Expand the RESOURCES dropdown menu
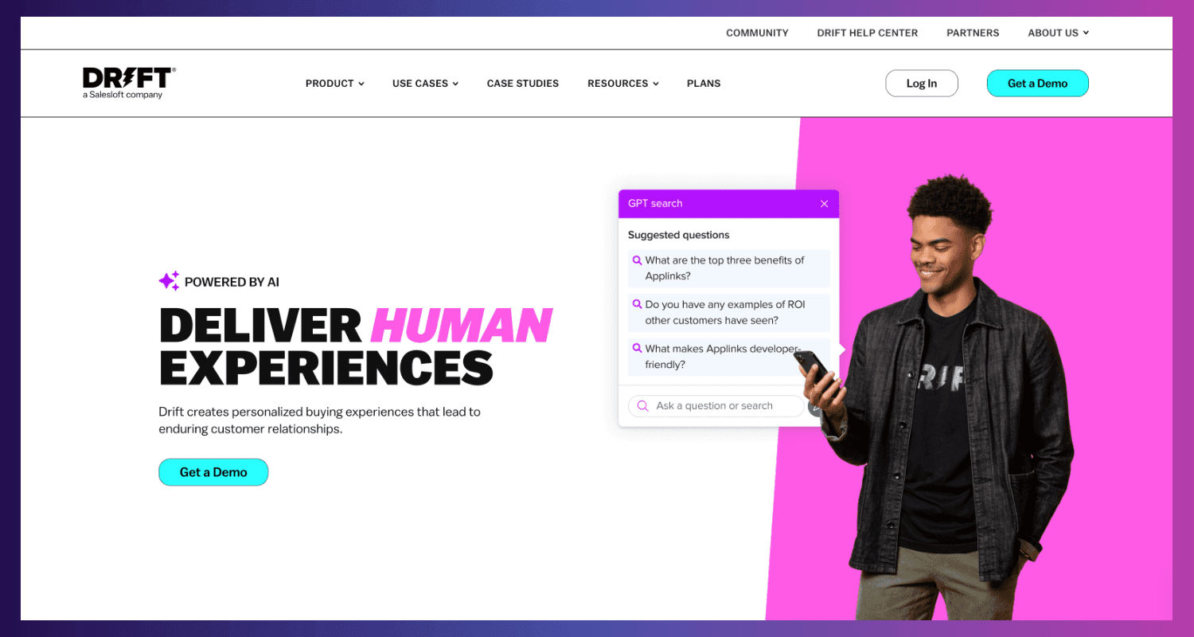1194x637 pixels. (622, 84)
